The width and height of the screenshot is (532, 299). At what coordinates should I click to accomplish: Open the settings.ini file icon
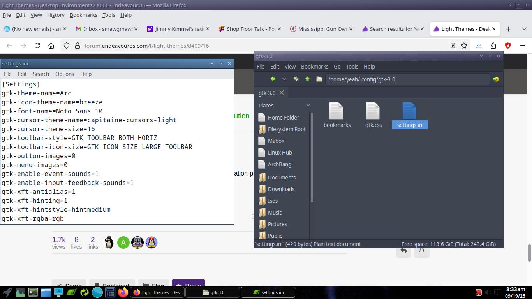(x=410, y=112)
